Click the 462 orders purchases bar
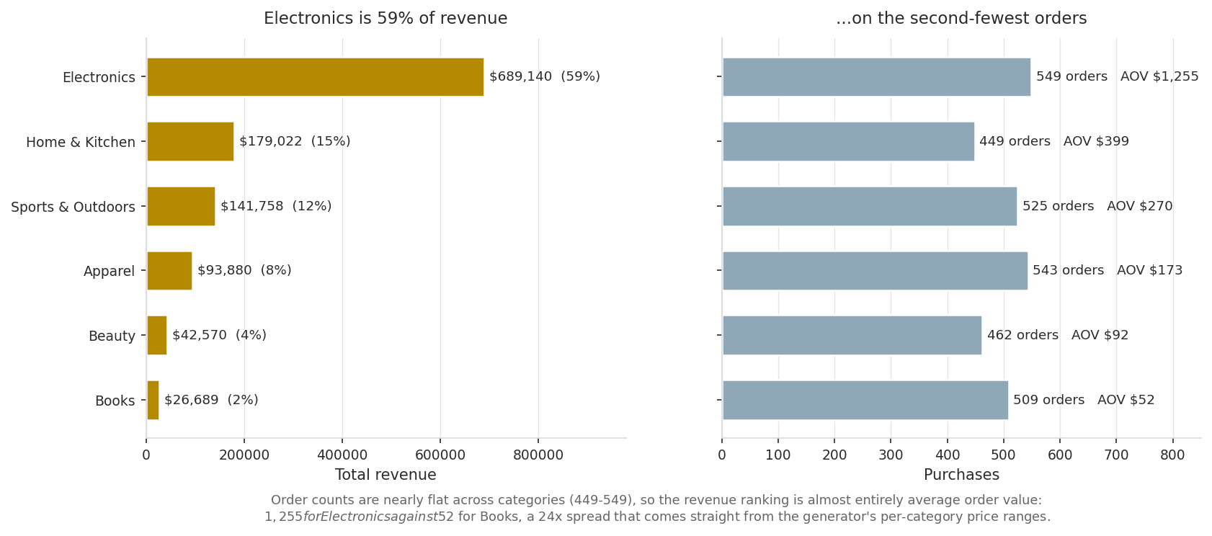Screen dimensions: 1212x536 point(852,335)
